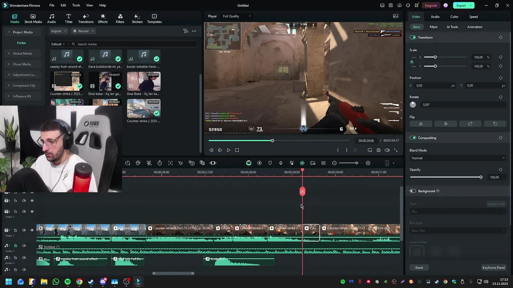Hide the Video 1 track with eye icon

32,230
